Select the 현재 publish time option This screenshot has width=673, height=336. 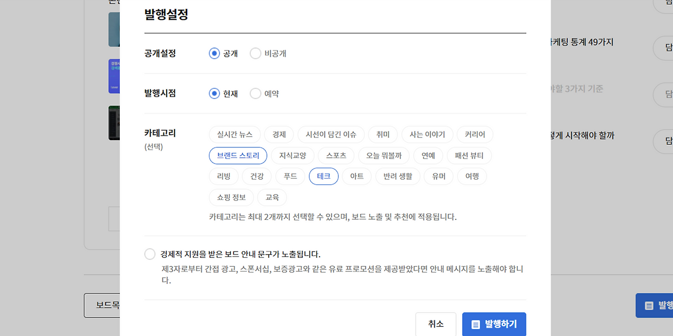click(x=214, y=93)
